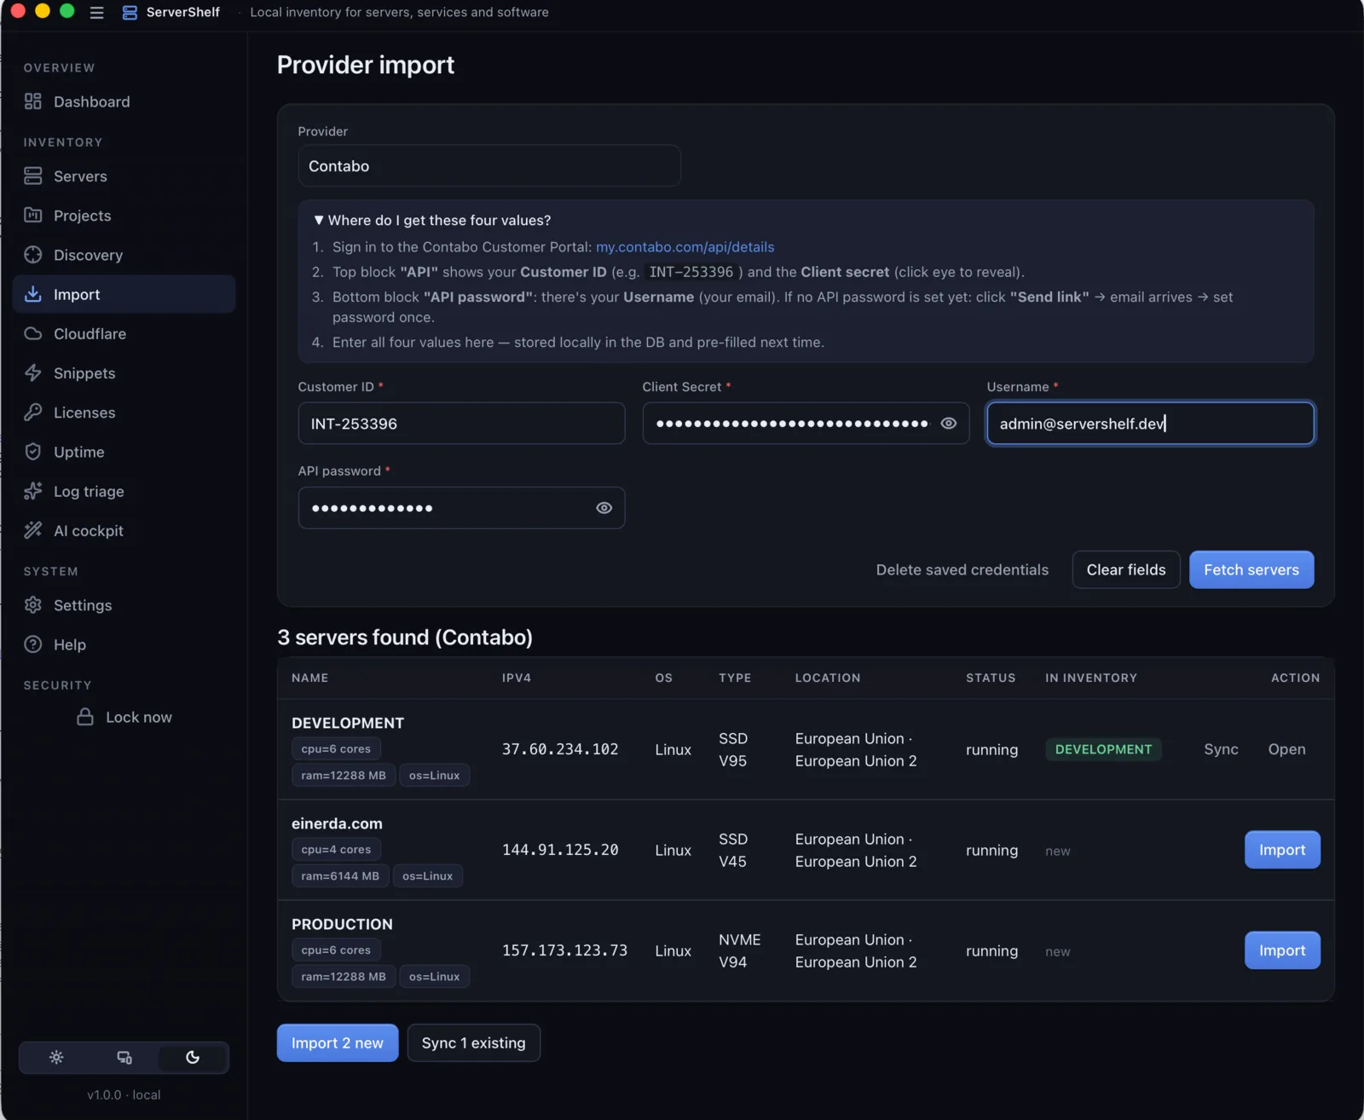Image resolution: width=1364 pixels, height=1120 pixels.
Task: Open the Cloudflare section
Action: pyautogui.click(x=124, y=333)
